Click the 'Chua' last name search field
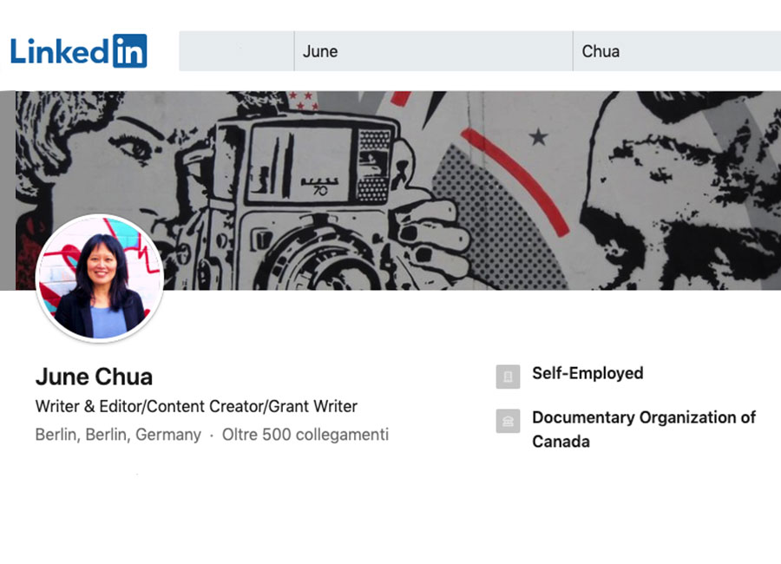 [x=676, y=51]
